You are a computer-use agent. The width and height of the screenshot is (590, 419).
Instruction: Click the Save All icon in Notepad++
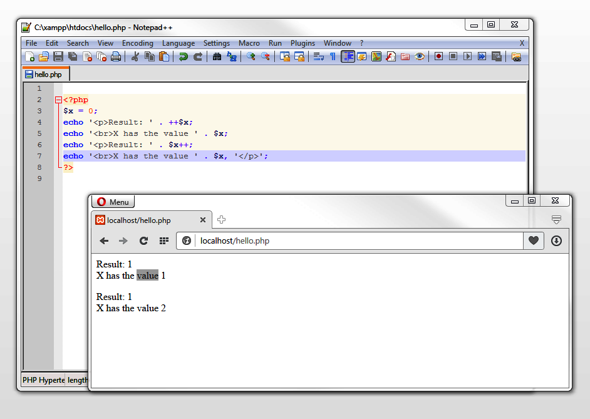coord(71,56)
